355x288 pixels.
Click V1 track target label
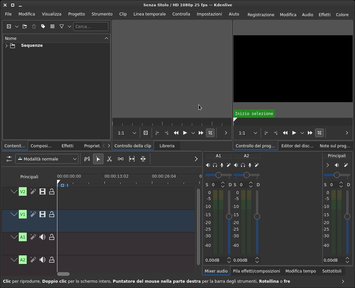tap(23, 214)
